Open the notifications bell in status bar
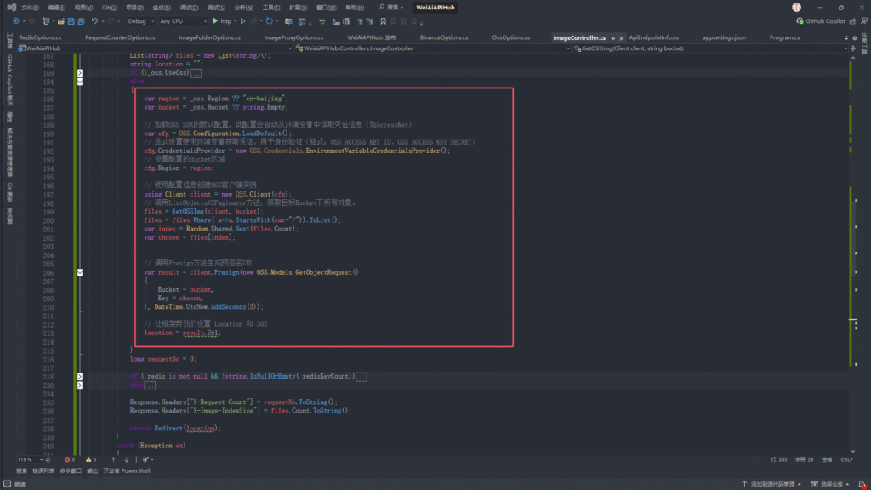The height and width of the screenshot is (490, 871). (x=861, y=484)
